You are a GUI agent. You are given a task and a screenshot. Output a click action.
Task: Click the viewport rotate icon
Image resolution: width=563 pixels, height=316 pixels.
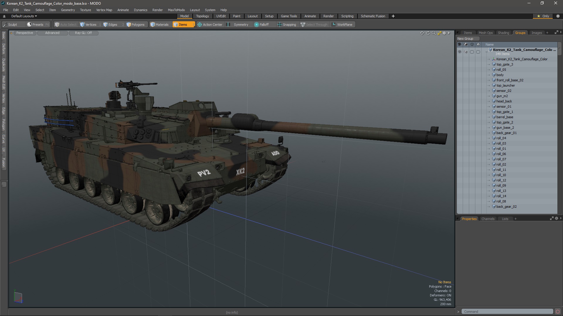(x=428, y=33)
